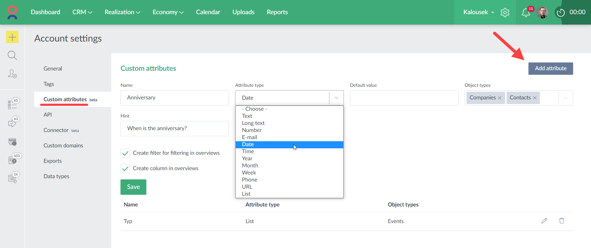Image resolution: width=591 pixels, height=248 pixels.
Task: Click into the Default value field
Action: pos(404,98)
